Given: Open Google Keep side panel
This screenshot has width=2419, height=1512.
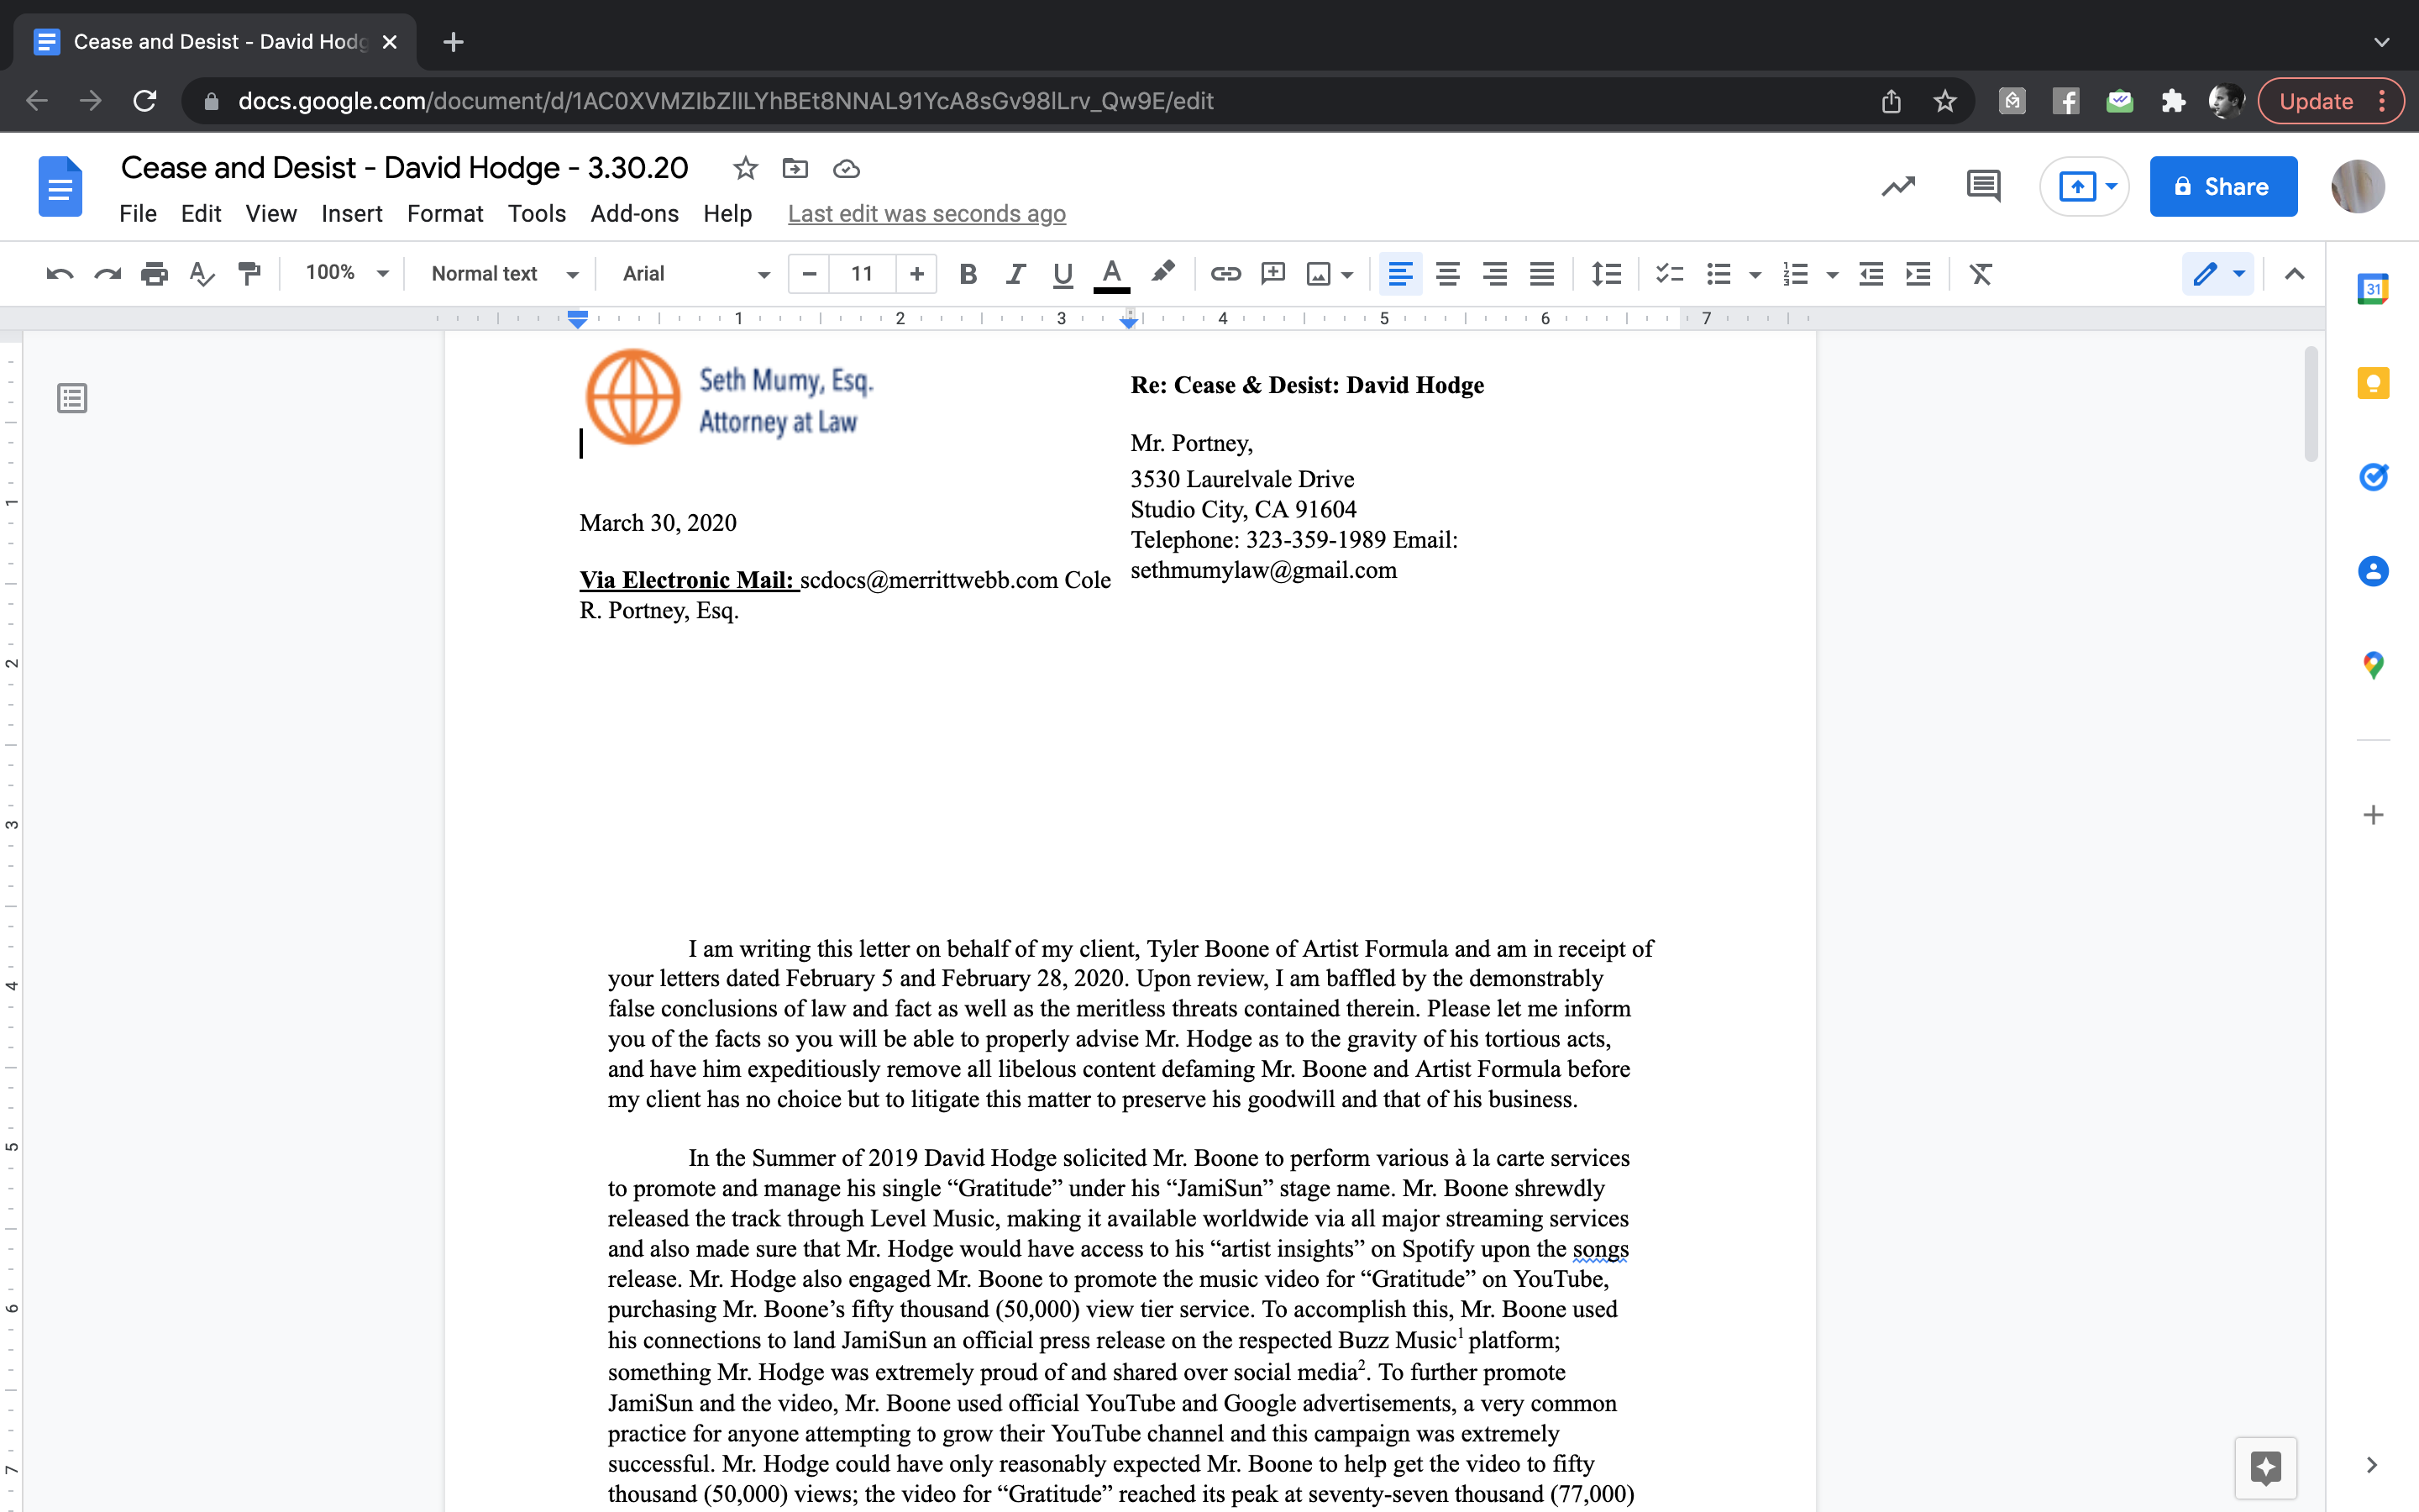Looking at the screenshot, I should (x=2373, y=383).
